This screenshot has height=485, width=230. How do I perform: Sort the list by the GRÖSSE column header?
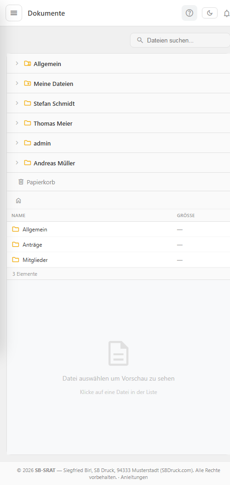point(186,216)
